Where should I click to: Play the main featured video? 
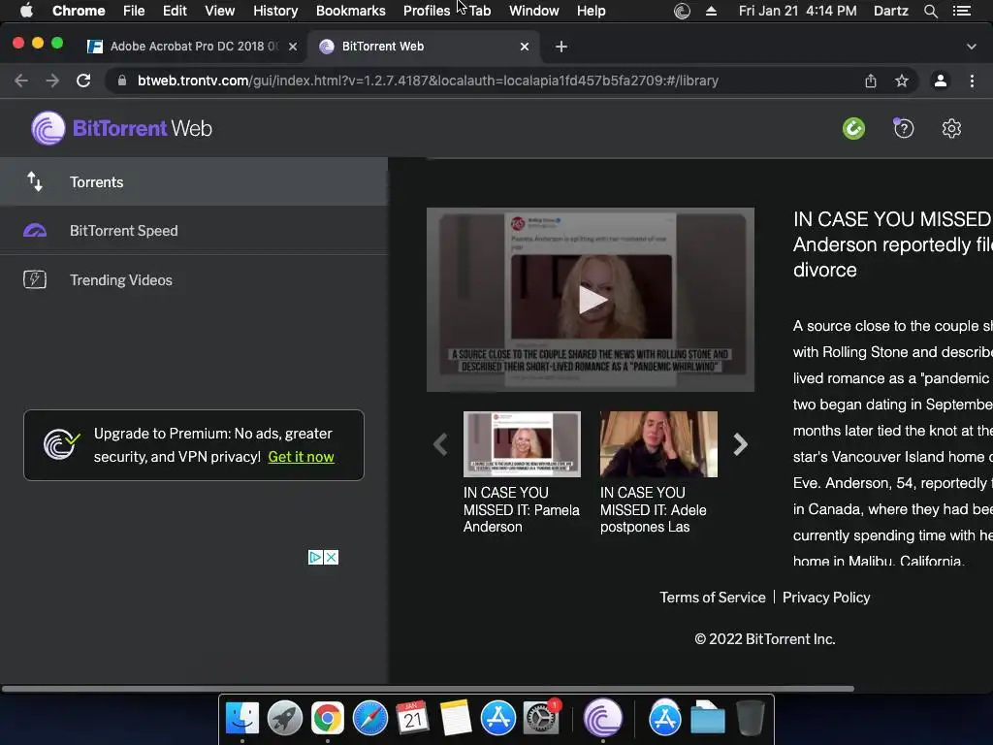point(592,300)
